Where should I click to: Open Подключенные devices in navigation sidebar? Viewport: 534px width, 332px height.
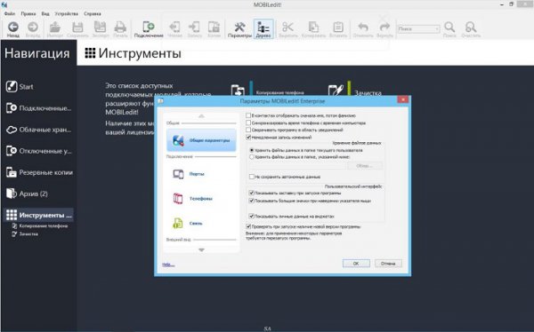click(38, 108)
